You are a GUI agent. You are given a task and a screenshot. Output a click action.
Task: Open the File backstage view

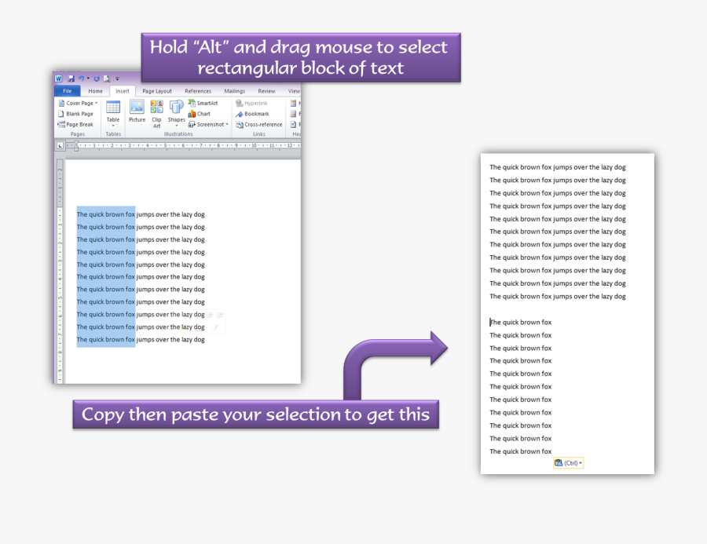pyautogui.click(x=68, y=91)
